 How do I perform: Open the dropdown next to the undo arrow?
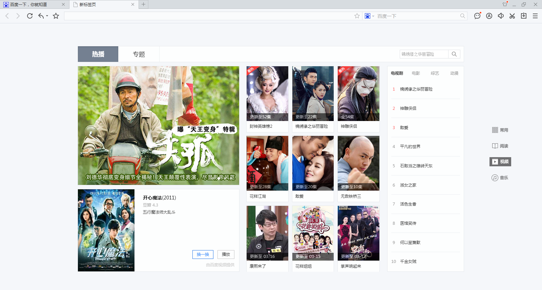click(47, 16)
